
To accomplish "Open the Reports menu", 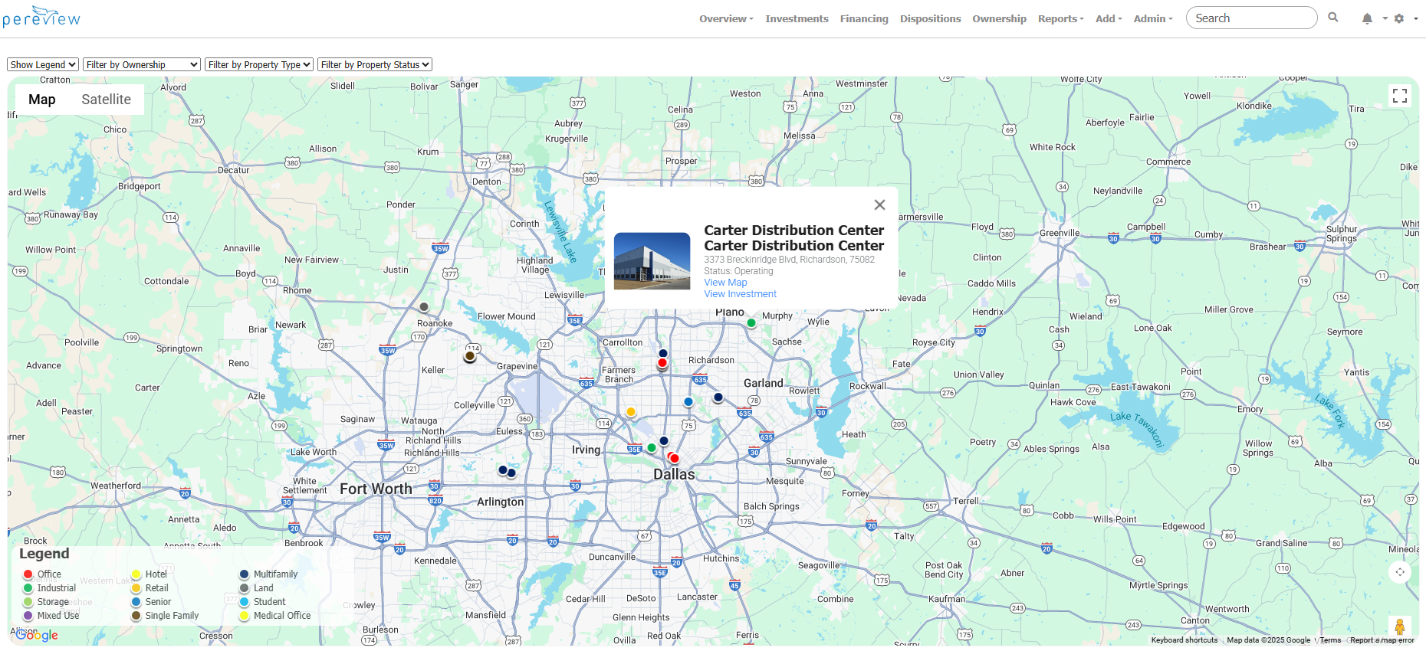I will [x=1060, y=18].
